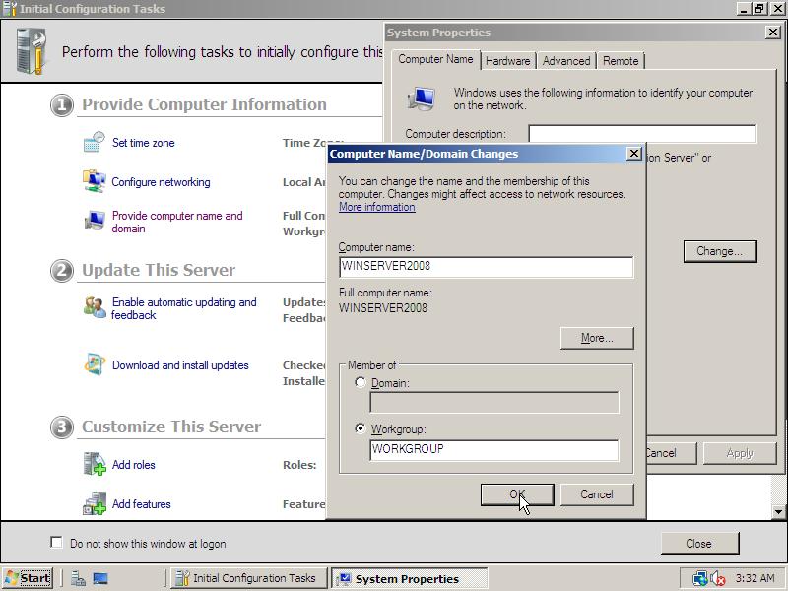
Task: Click the components icon beside Add features
Action: [94, 503]
